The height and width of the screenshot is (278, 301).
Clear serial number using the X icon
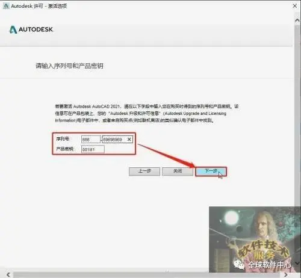tap(129, 139)
